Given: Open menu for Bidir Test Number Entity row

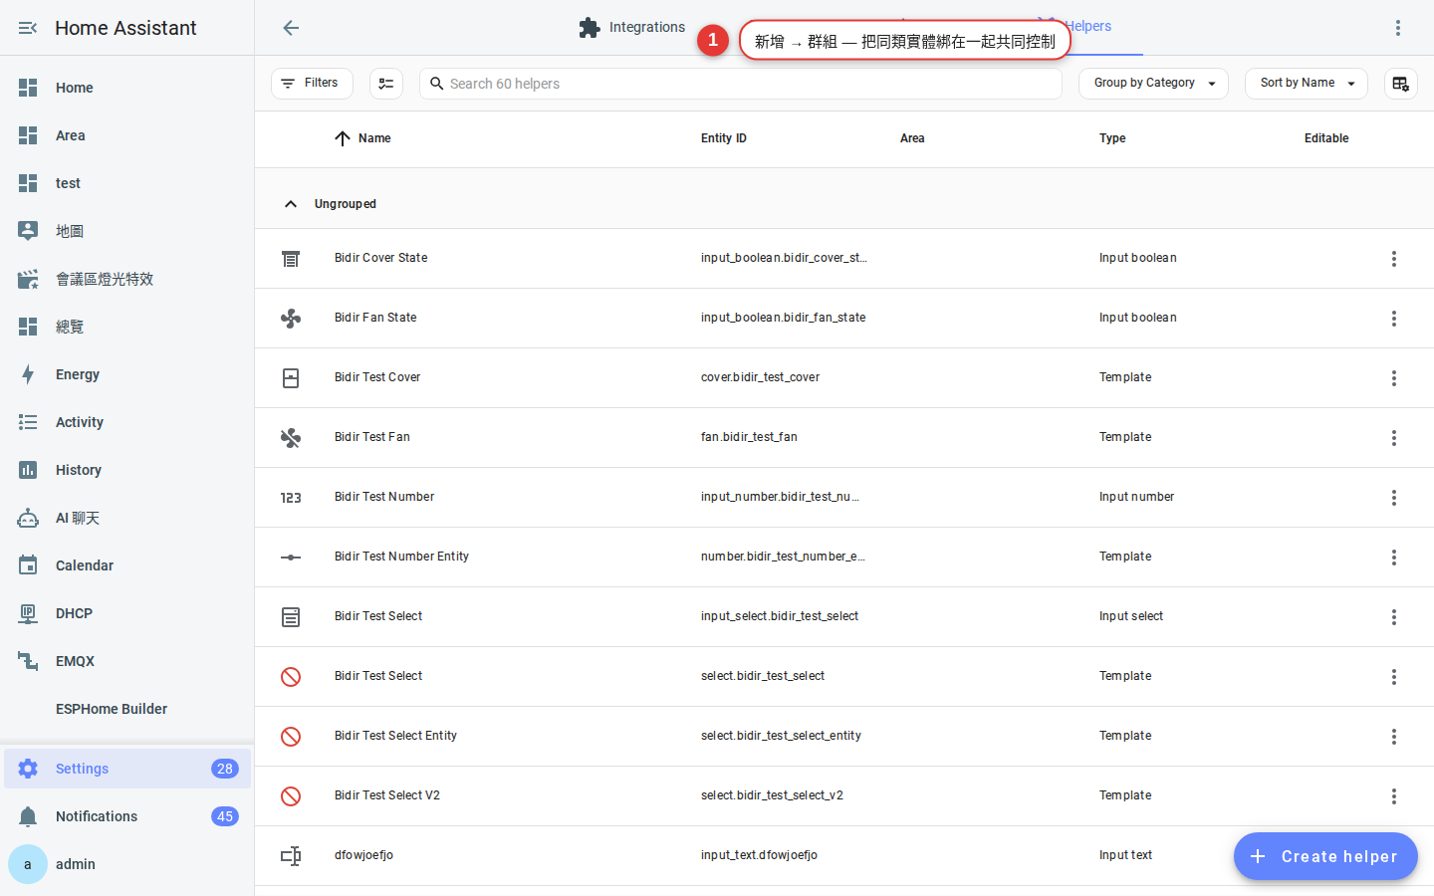Looking at the screenshot, I should click(1394, 558).
